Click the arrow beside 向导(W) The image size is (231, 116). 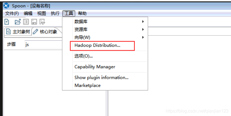[143, 37]
